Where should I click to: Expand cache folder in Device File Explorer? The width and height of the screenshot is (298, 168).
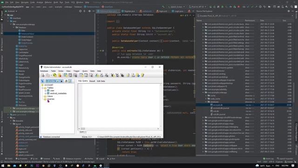(x=206, y=96)
